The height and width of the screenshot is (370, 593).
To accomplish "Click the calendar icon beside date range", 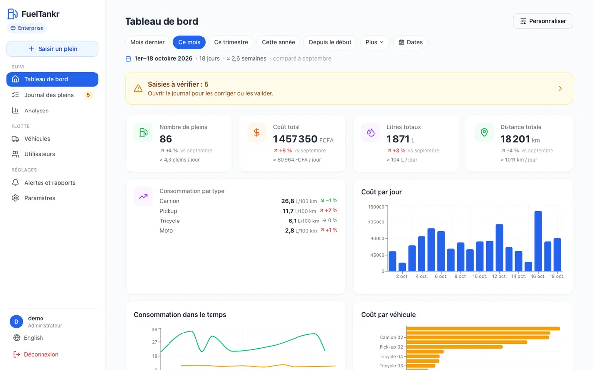I will coord(128,59).
